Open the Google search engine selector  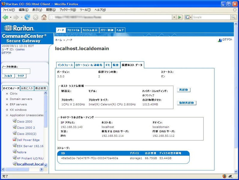point(188,17)
